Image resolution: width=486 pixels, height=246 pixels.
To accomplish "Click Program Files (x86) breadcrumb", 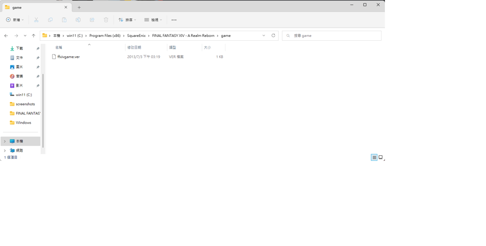I will [105, 35].
